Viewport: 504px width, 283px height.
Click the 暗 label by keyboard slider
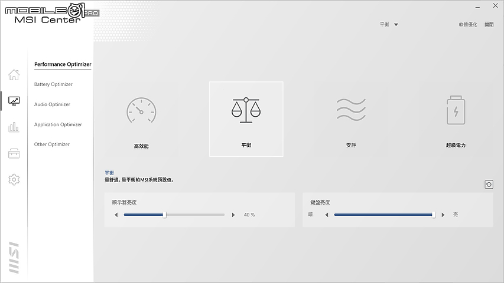[311, 215]
